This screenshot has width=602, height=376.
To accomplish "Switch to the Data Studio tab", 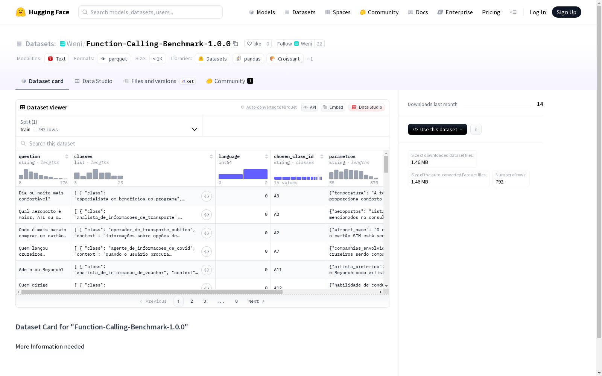I will tap(93, 81).
